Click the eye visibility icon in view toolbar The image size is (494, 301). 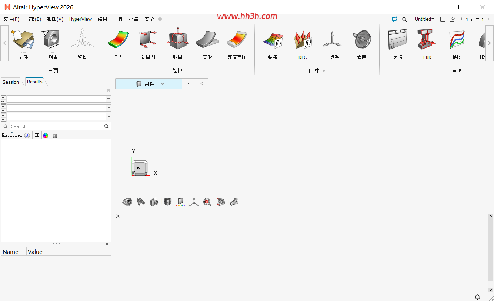(x=127, y=202)
